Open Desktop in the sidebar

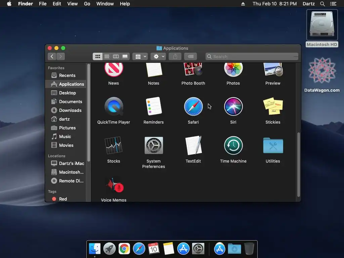pos(66,93)
